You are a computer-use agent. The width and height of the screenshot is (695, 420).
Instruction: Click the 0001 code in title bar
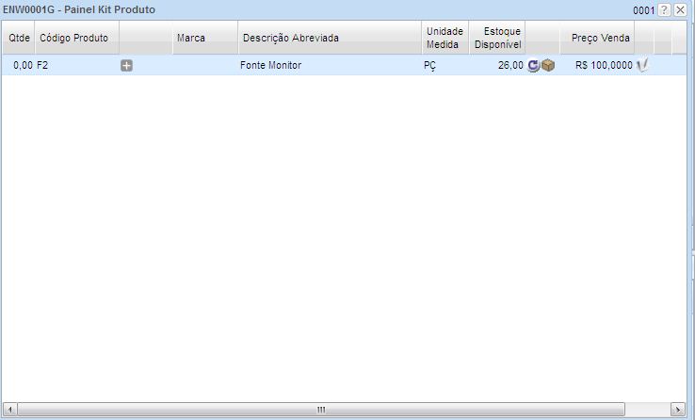click(643, 10)
